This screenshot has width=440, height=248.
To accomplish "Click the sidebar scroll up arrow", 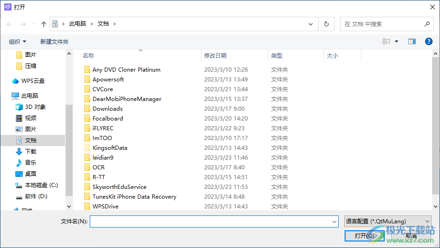I will tap(69, 54).
